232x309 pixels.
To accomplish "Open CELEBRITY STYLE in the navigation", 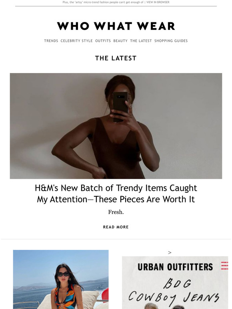I will tap(77, 41).
